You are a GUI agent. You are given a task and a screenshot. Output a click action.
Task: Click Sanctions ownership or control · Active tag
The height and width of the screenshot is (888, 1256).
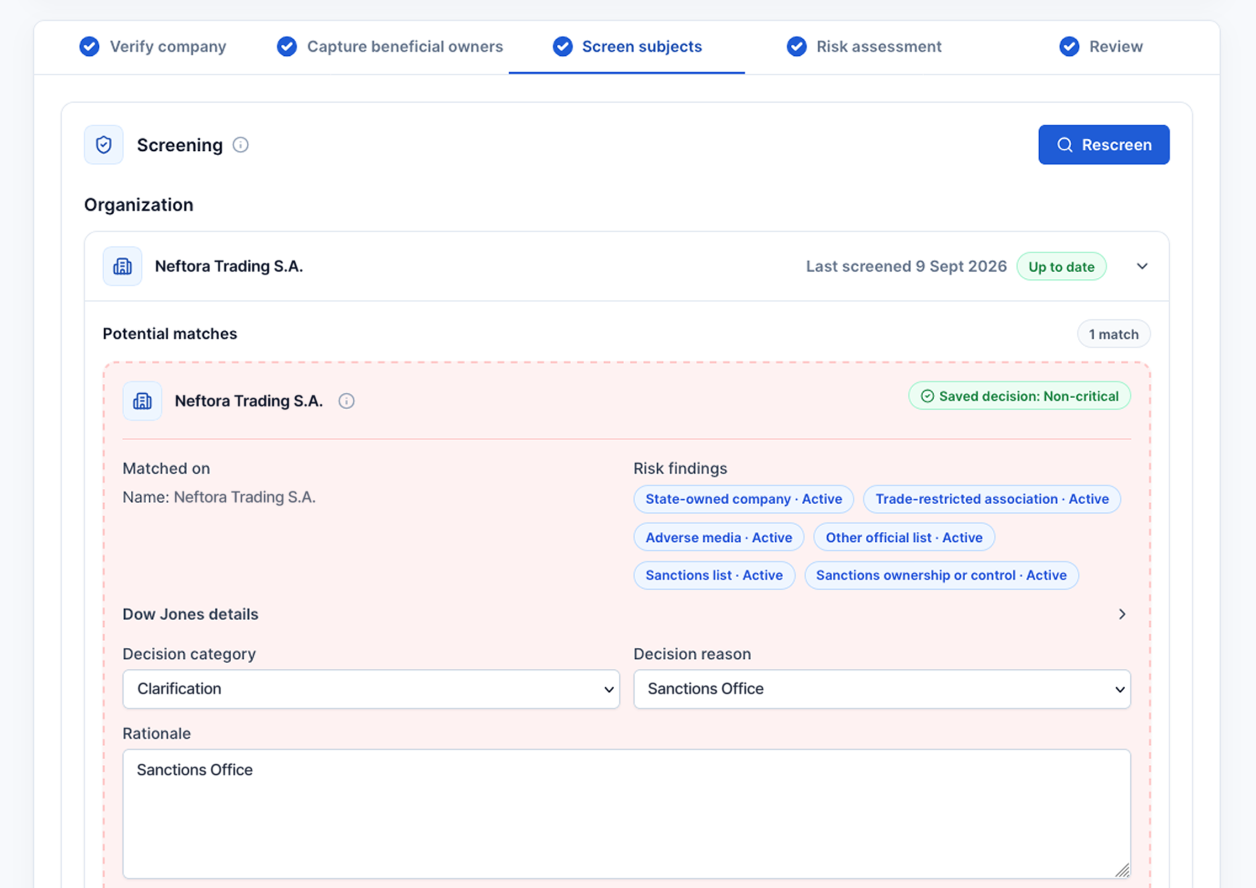[x=941, y=575]
